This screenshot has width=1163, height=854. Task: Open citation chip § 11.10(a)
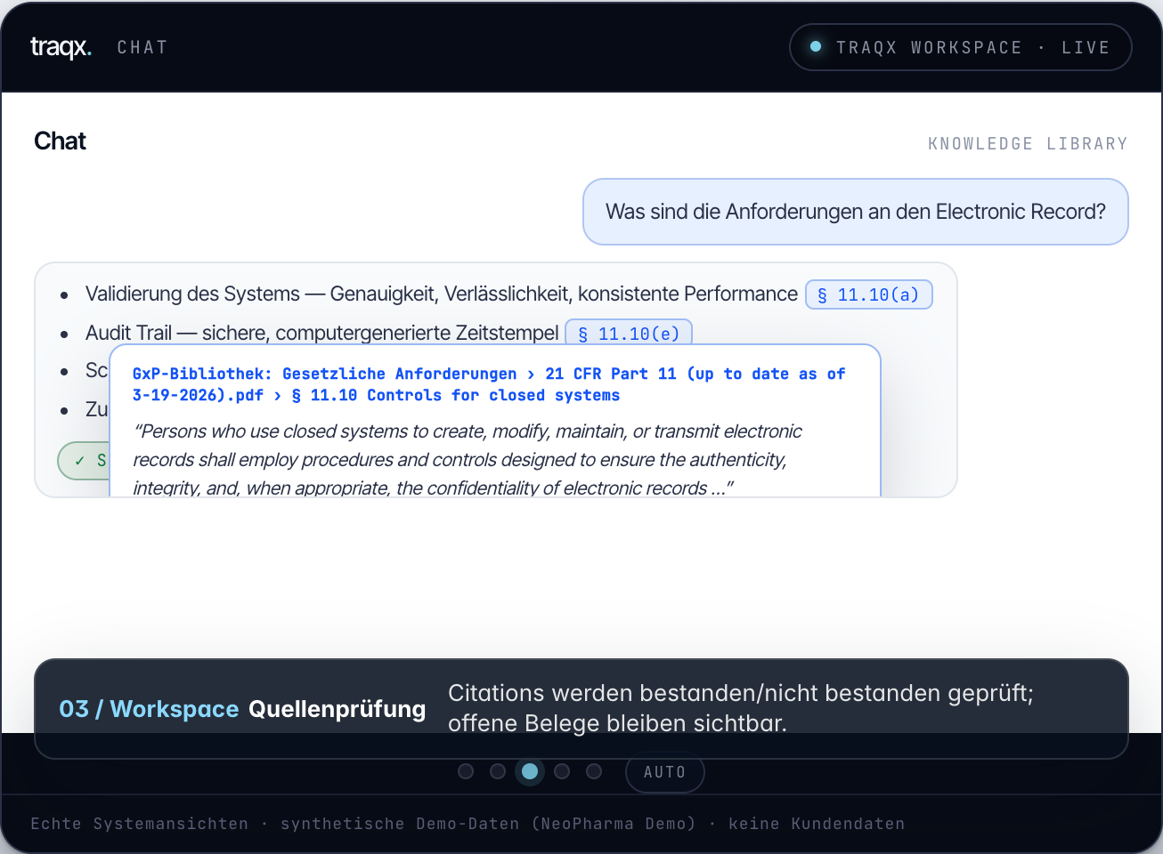pyautogui.click(x=868, y=294)
